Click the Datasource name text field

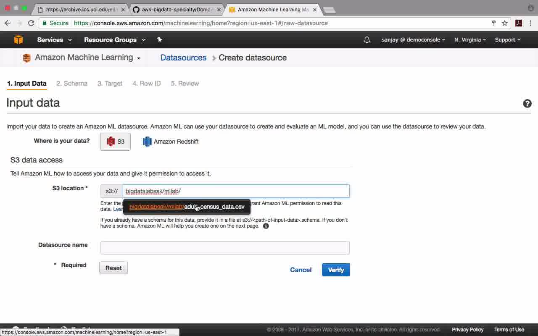[225, 248]
